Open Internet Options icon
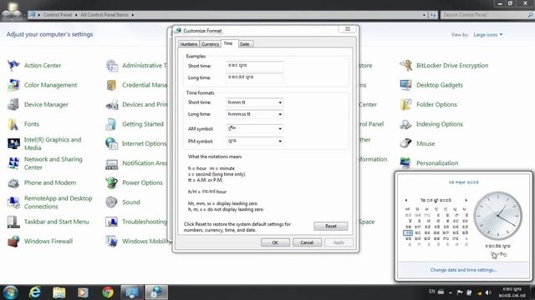Screen dimensions: 535x300 pos(112,143)
